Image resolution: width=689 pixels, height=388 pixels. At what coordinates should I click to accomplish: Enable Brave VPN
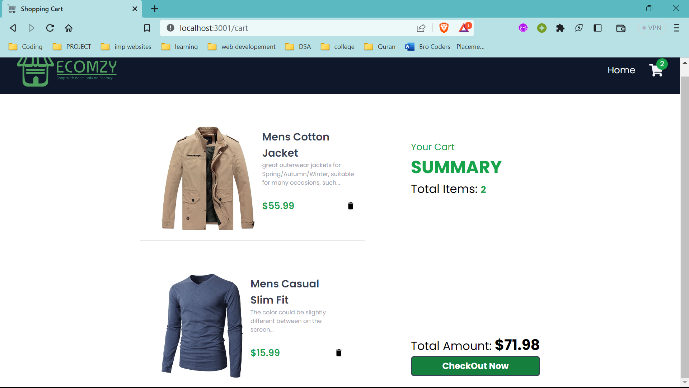point(652,28)
